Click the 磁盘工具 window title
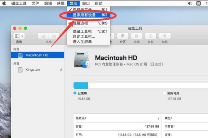Screen dimensions: 208x138 click(135, 28)
